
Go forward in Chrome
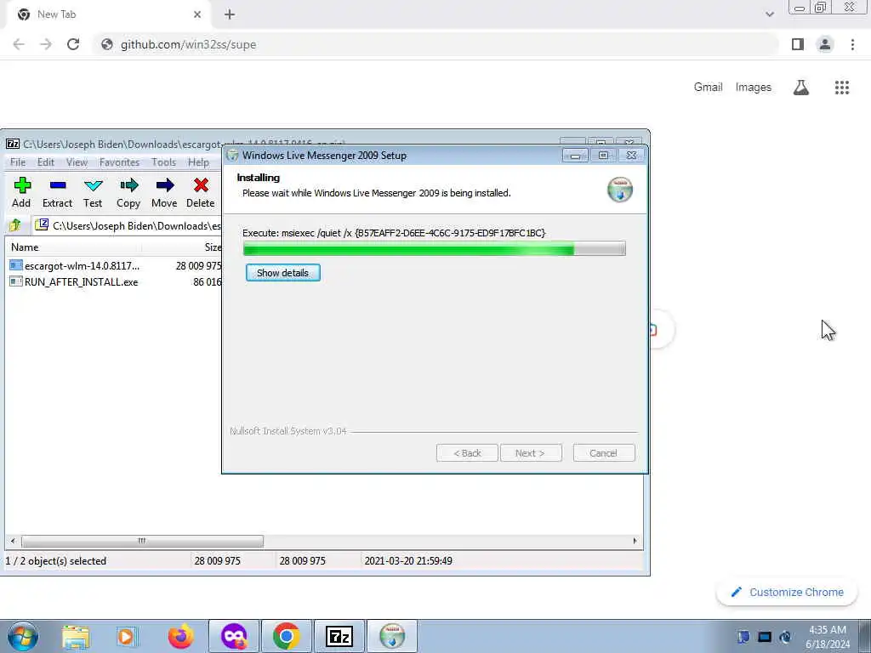coord(46,44)
